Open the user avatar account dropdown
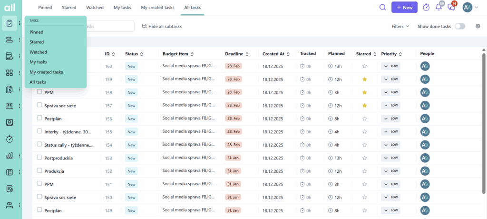 click(x=470, y=8)
